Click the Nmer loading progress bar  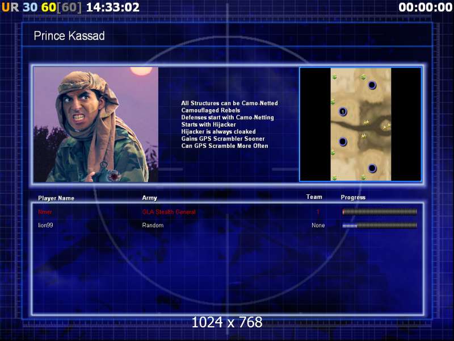click(379, 212)
